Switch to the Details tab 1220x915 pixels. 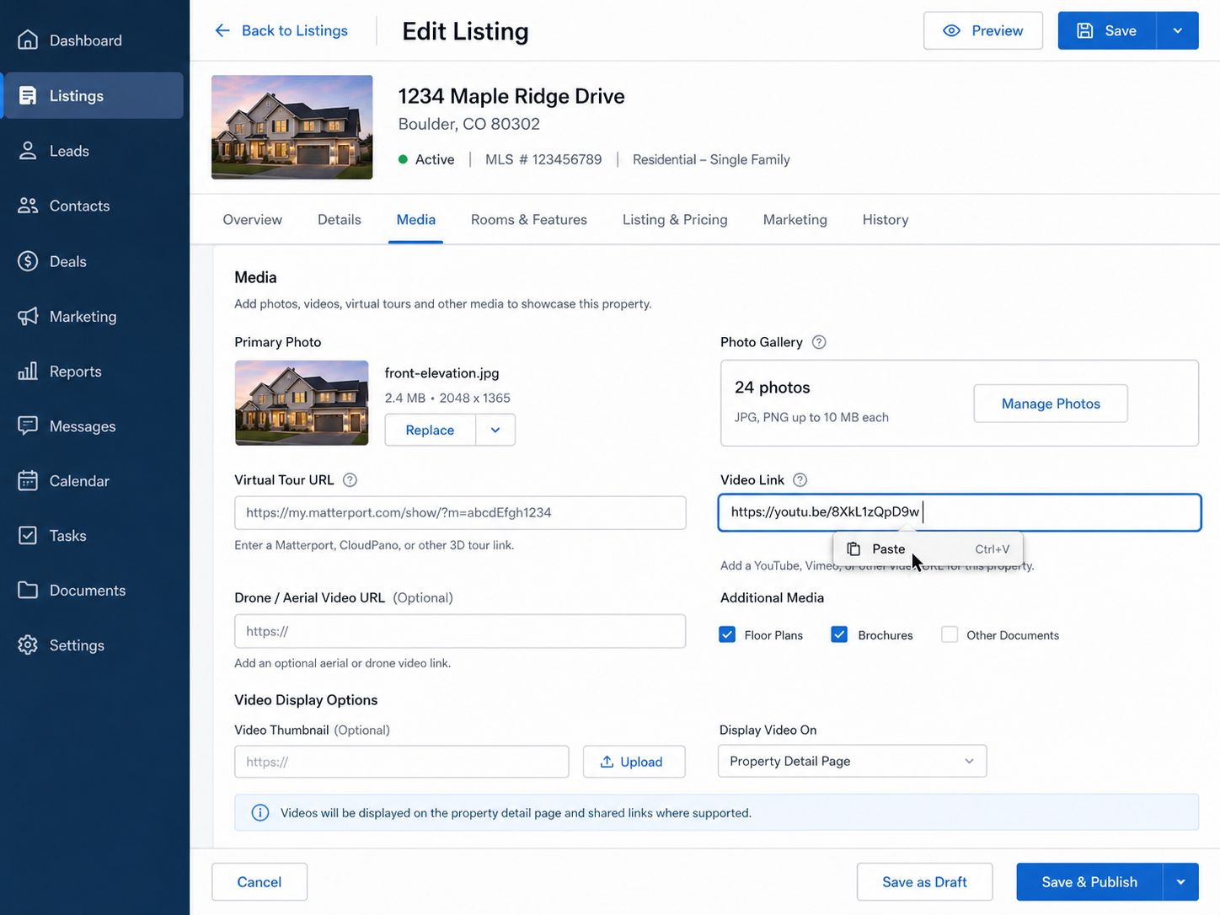[x=340, y=220]
